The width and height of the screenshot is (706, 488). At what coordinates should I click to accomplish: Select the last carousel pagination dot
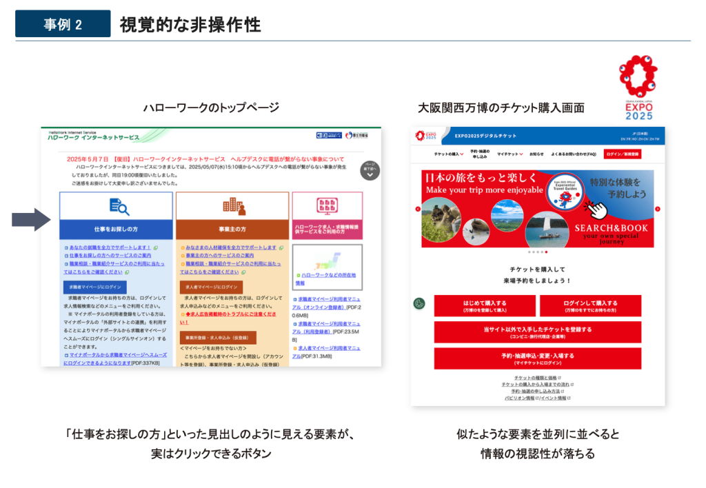(x=546, y=252)
